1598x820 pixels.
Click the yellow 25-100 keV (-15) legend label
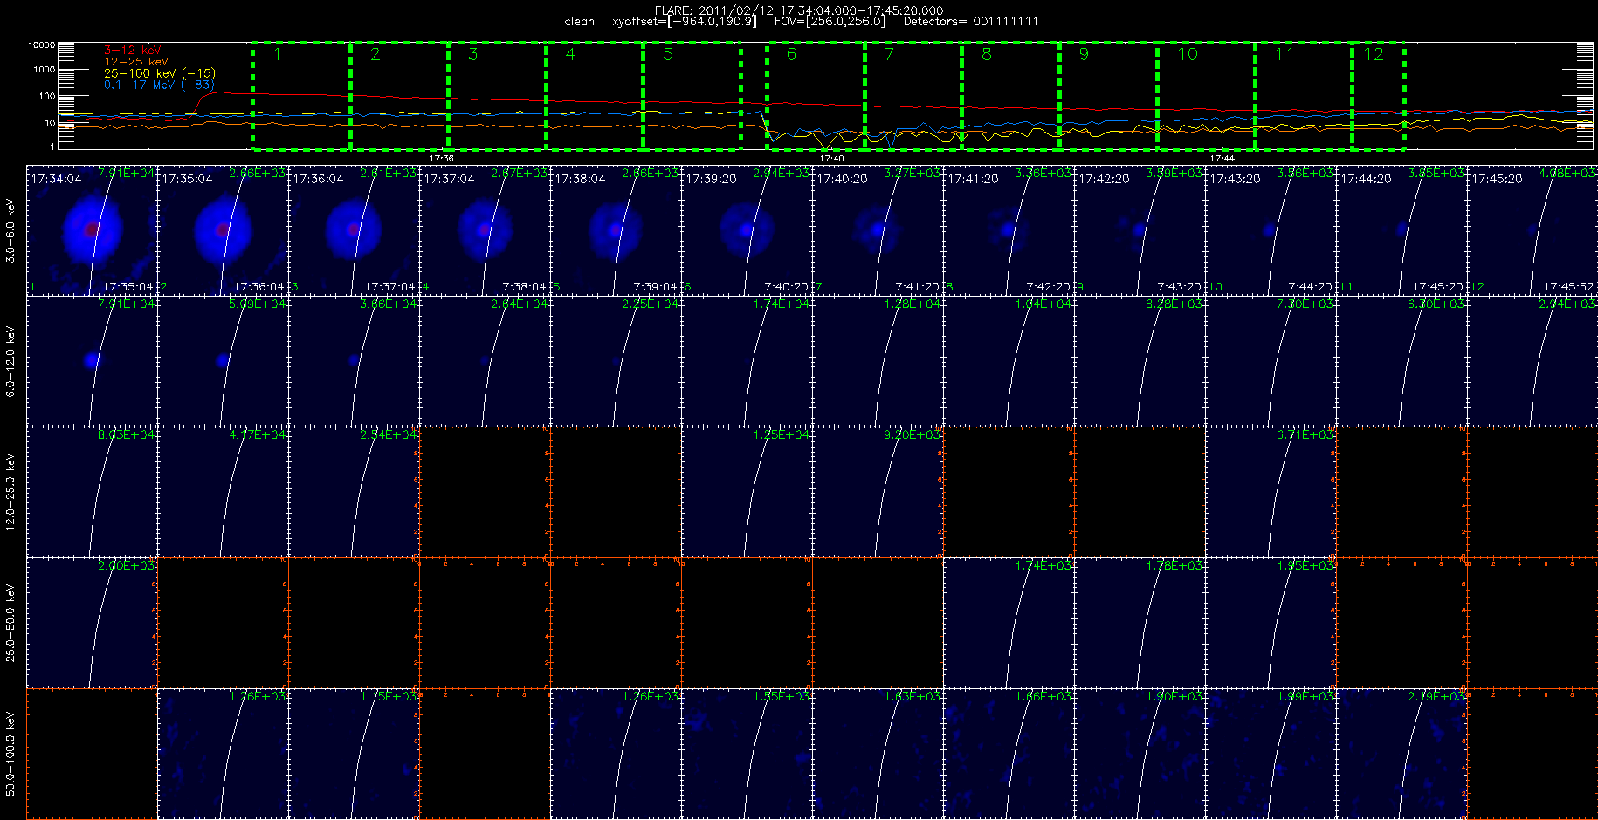[x=159, y=73]
